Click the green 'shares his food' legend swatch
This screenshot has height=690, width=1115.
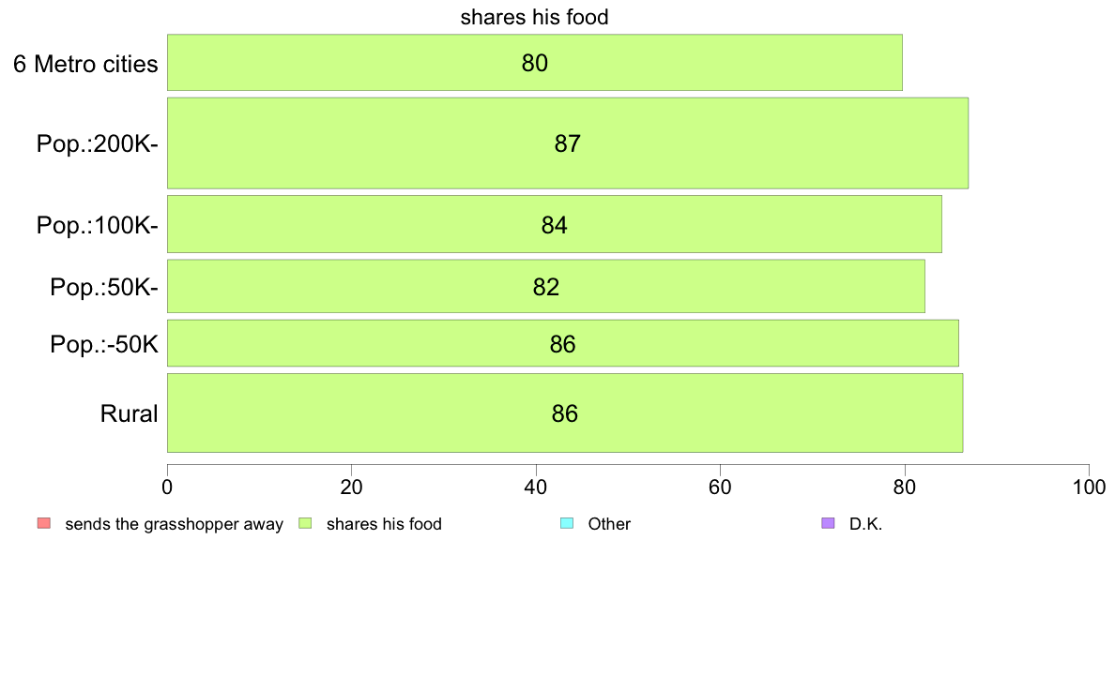[x=305, y=524]
